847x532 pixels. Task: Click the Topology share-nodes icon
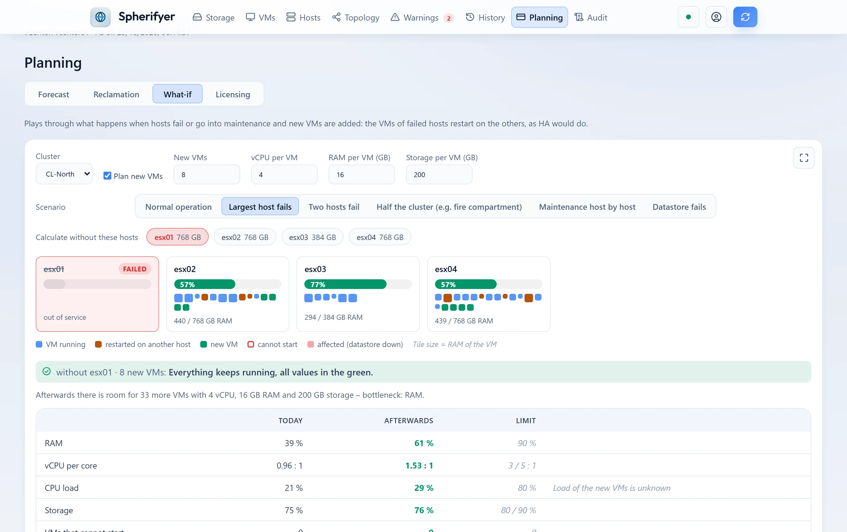pos(336,17)
